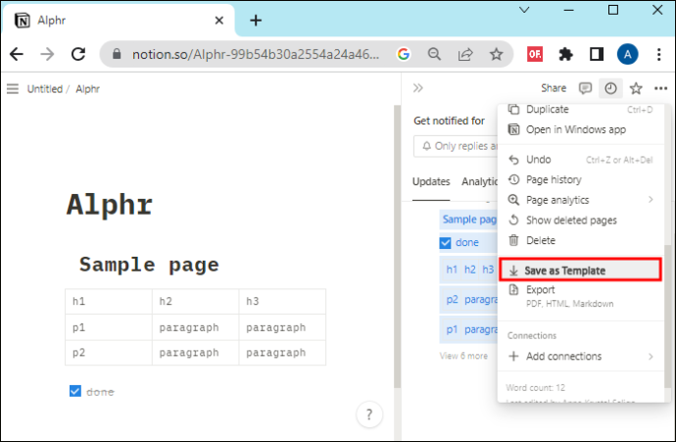Collapse the side panel with double chevron
Image resolution: width=676 pixels, height=442 pixels.
pyautogui.click(x=417, y=88)
